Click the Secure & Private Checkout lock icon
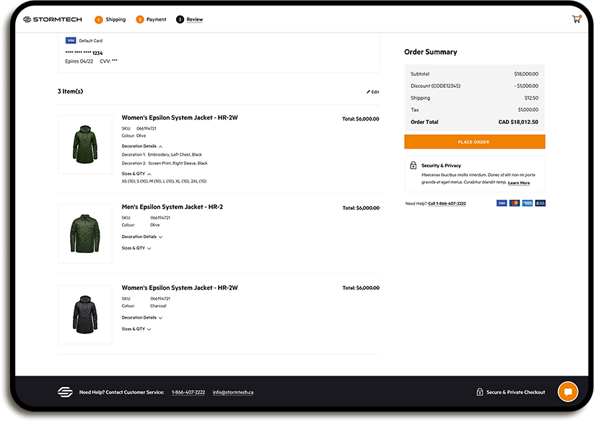The image size is (594, 421). [479, 391]
